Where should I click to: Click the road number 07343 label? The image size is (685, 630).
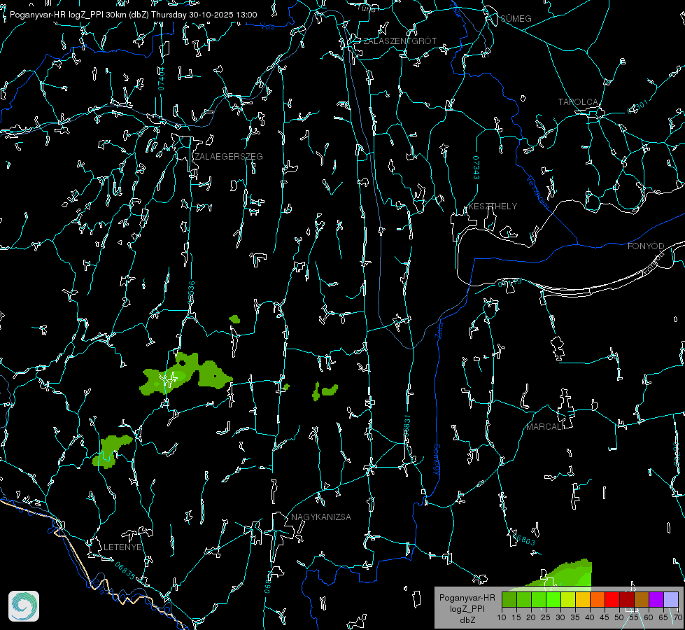pos(476,168)
